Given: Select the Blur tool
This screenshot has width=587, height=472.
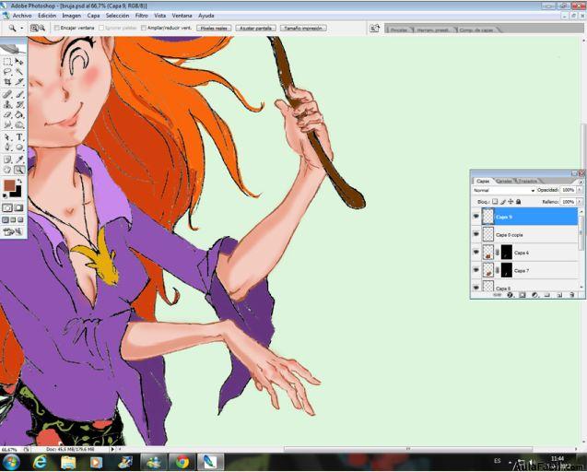Looking at the screenshot, I should [x=7, y=124].
